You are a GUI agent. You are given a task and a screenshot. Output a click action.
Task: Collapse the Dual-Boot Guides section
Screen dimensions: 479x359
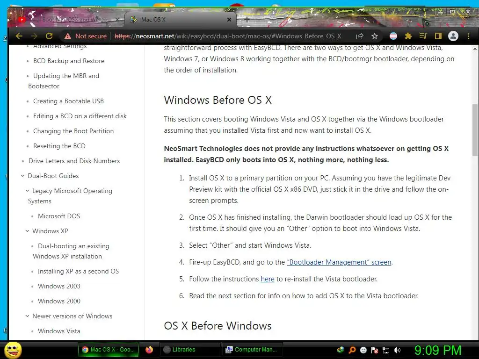click(22, 176)
